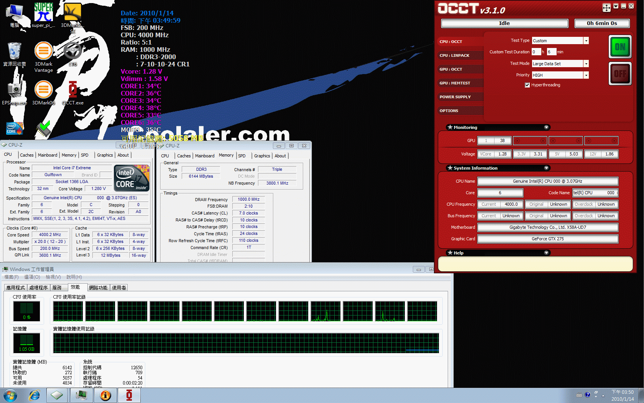Screen dimensions: 644x403
Task: Switch to 網路功能 tab in Task Manager
Action: 98,287
